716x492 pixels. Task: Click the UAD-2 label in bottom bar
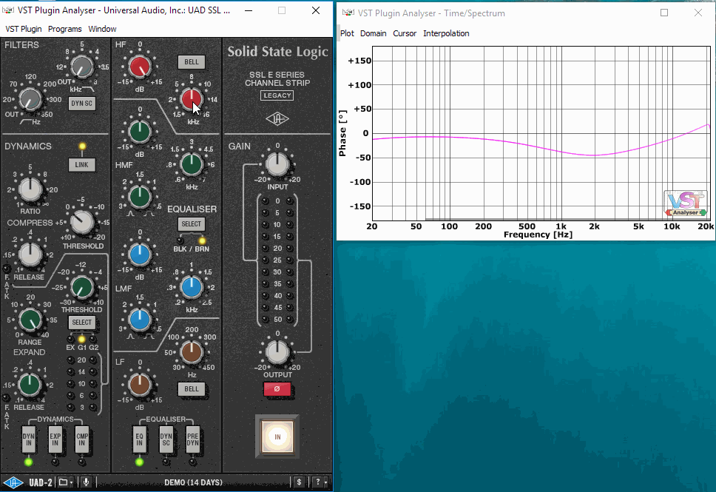(41, 482)
